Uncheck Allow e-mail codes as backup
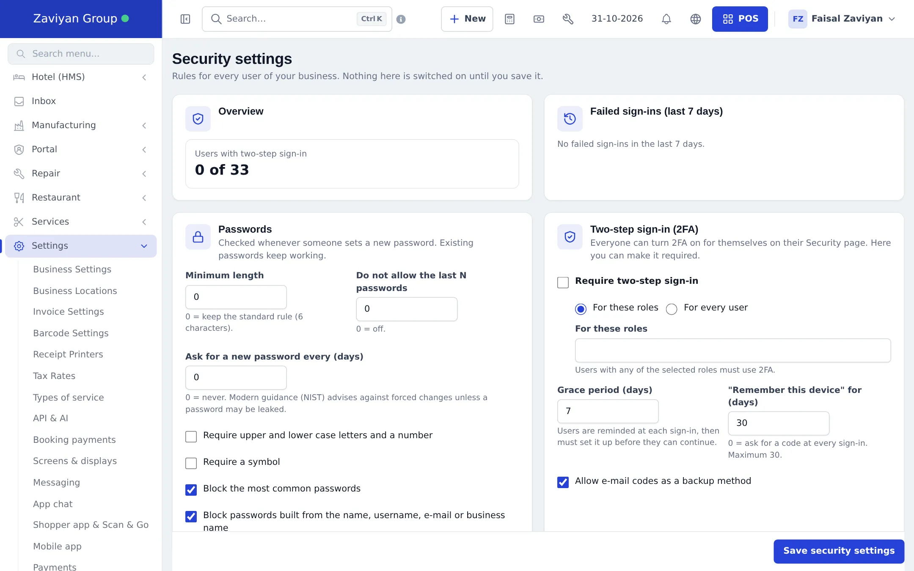The width and height of the screenshot is (914, 571). (563, 482)
